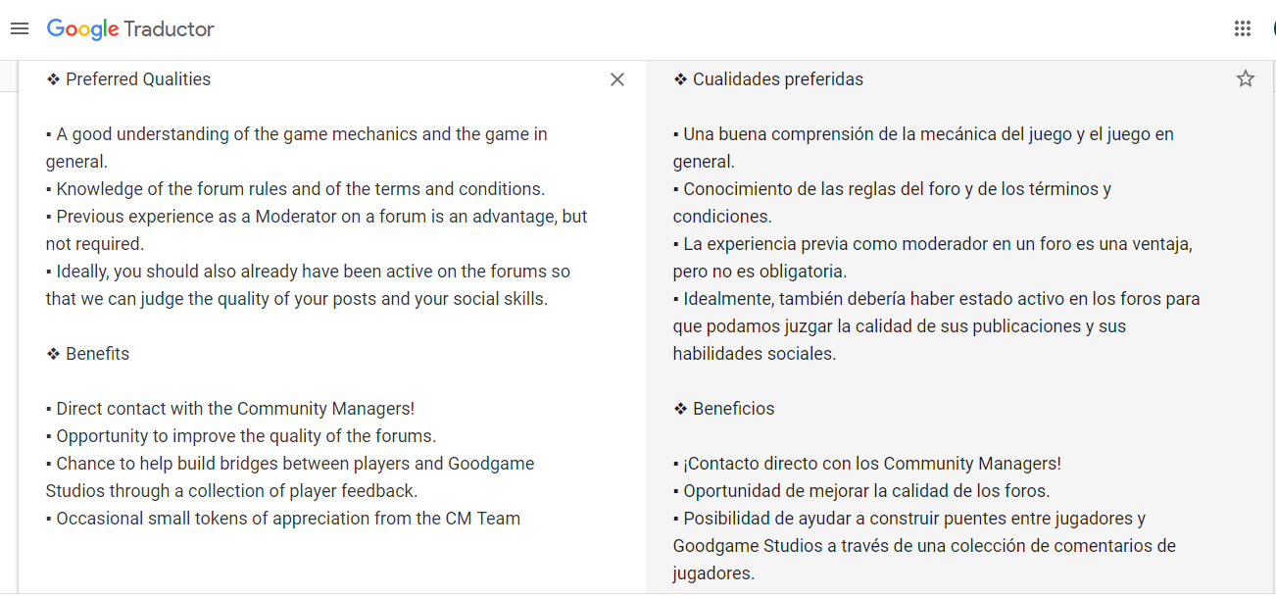Click 'Previous experience as a Moderator' source line
Screen dimensions: 1276x597
[x=320, y=217]
